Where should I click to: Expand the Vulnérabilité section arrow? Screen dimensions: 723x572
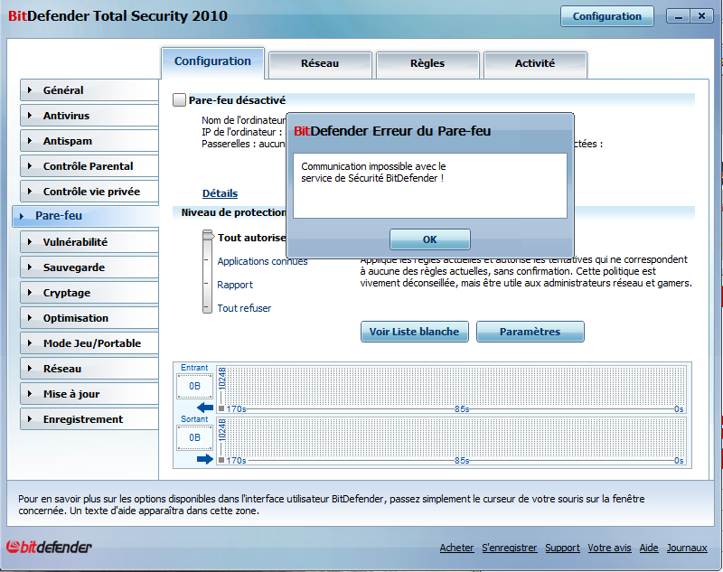point(30,242)
